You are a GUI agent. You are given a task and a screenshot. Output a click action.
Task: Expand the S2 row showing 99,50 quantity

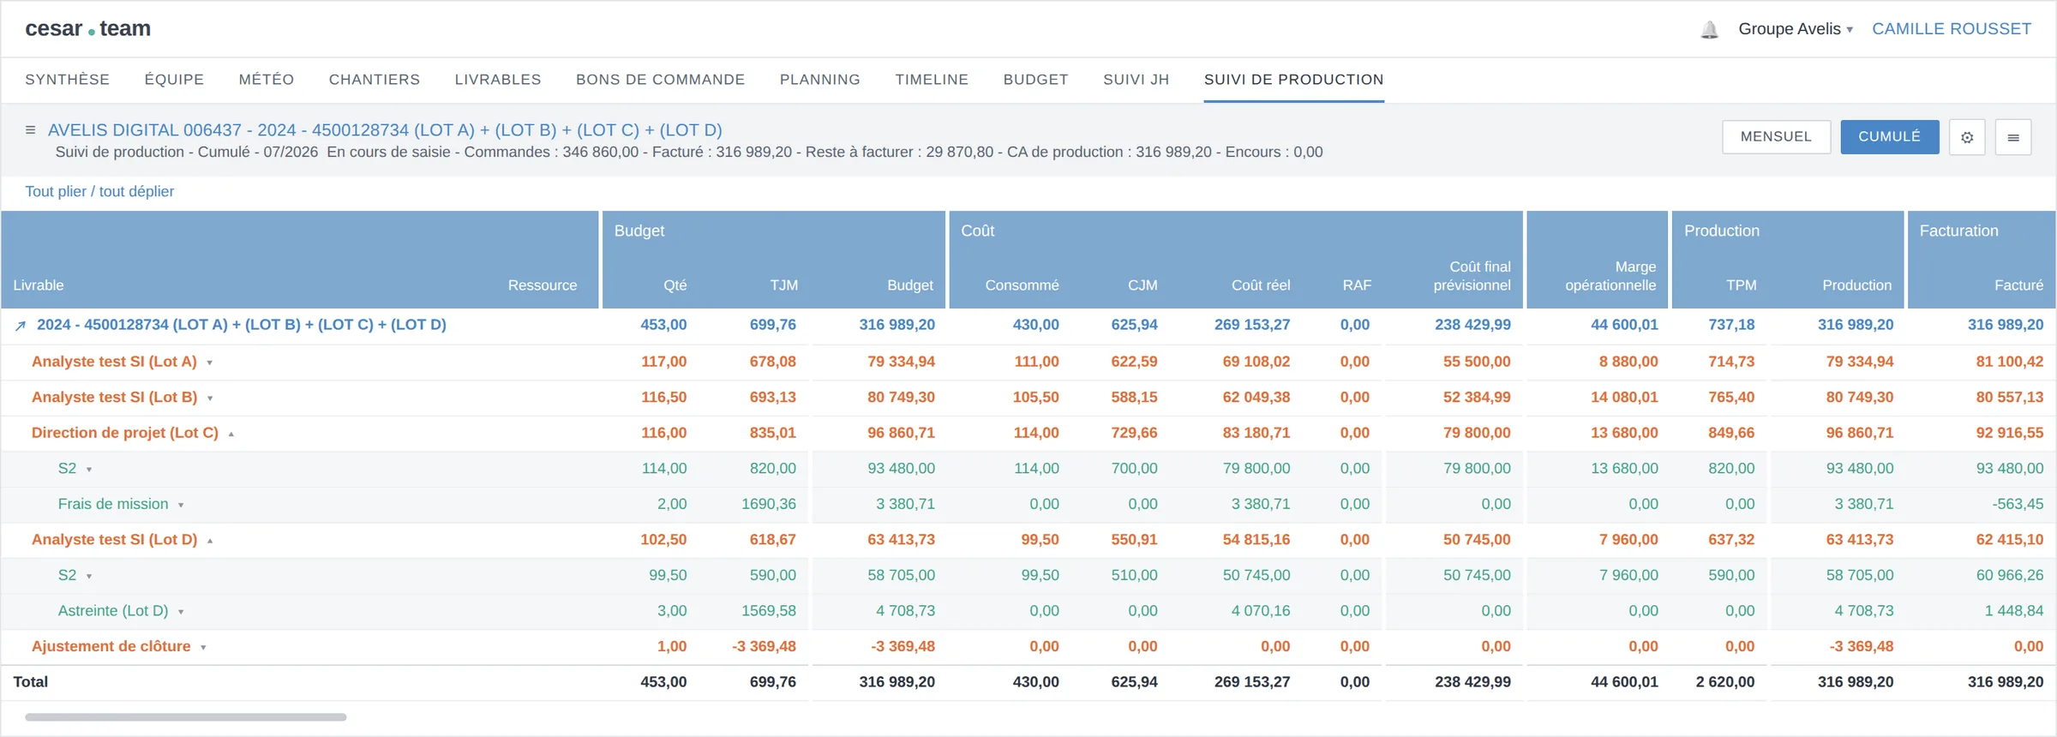click(89, 577)
